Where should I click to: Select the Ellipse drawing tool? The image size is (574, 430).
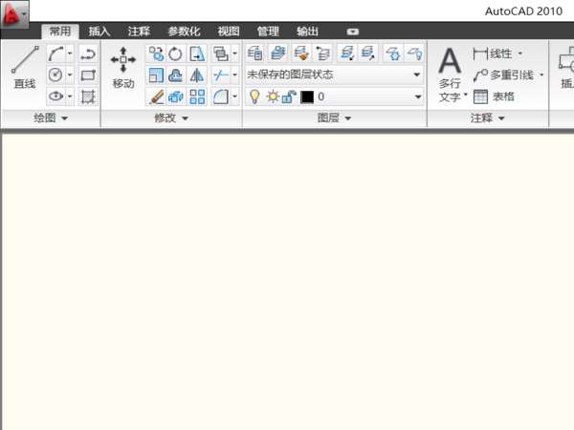[56, 97]
